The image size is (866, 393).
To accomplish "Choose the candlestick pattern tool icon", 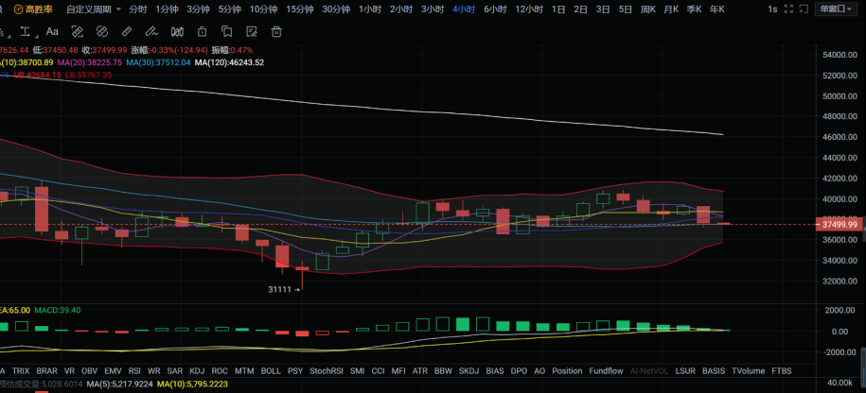I will 177,31.
